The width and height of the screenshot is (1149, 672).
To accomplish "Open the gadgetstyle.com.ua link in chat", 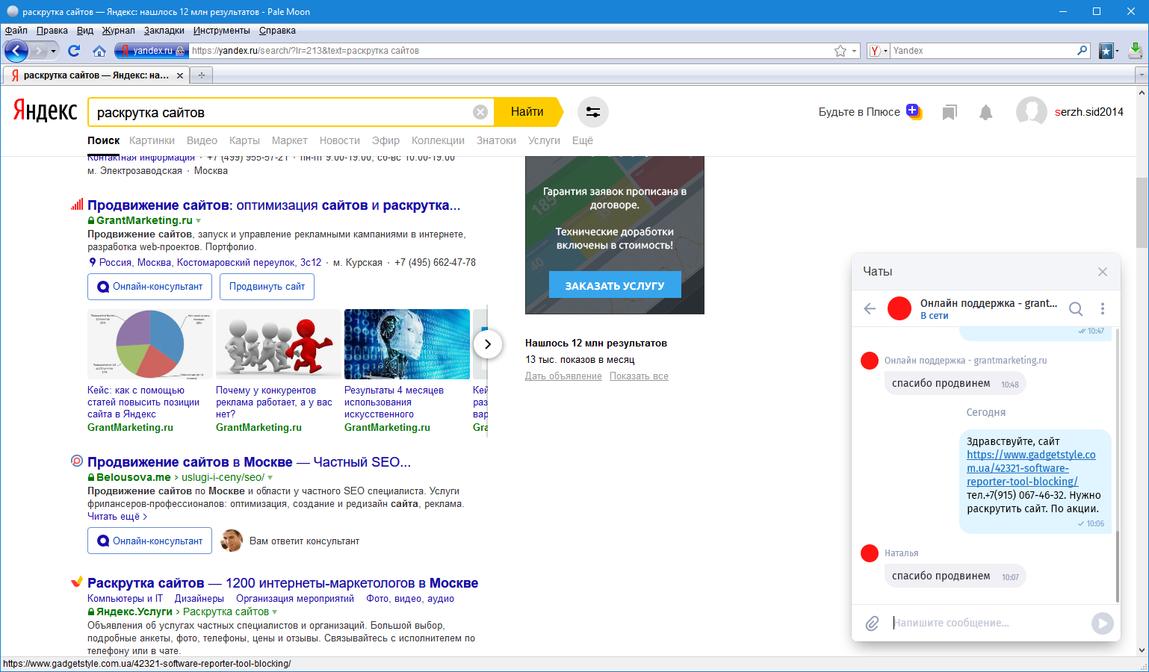I will pos(1031,468).
